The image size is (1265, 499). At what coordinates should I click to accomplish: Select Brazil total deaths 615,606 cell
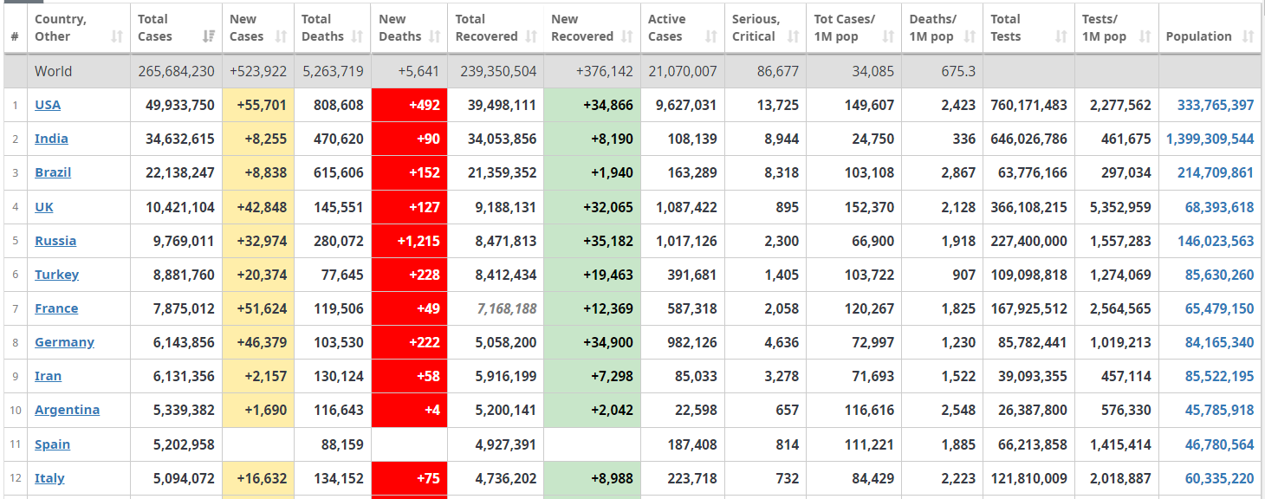(x=333, y=172)
